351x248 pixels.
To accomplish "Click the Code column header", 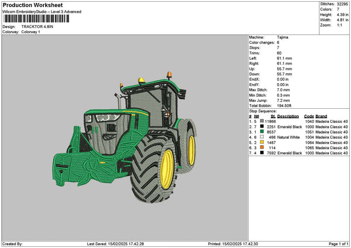I will coord(309,115).
